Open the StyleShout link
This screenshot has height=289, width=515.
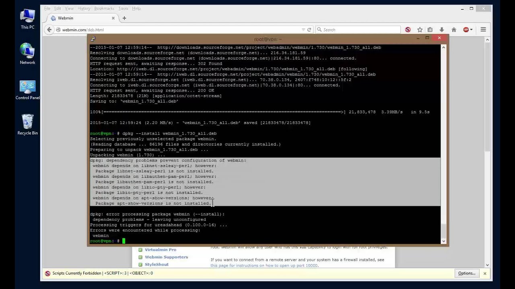[x=157, y=265]
